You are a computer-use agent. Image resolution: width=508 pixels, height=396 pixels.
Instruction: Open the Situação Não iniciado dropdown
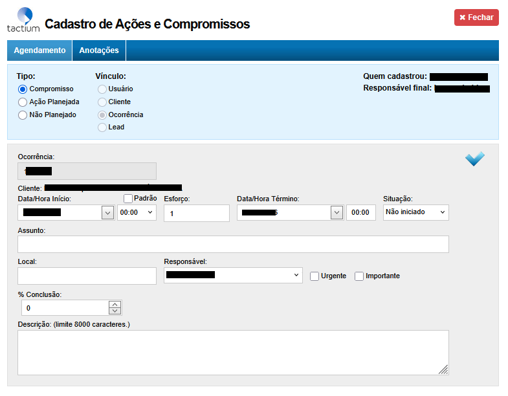(x=416, y=212)
